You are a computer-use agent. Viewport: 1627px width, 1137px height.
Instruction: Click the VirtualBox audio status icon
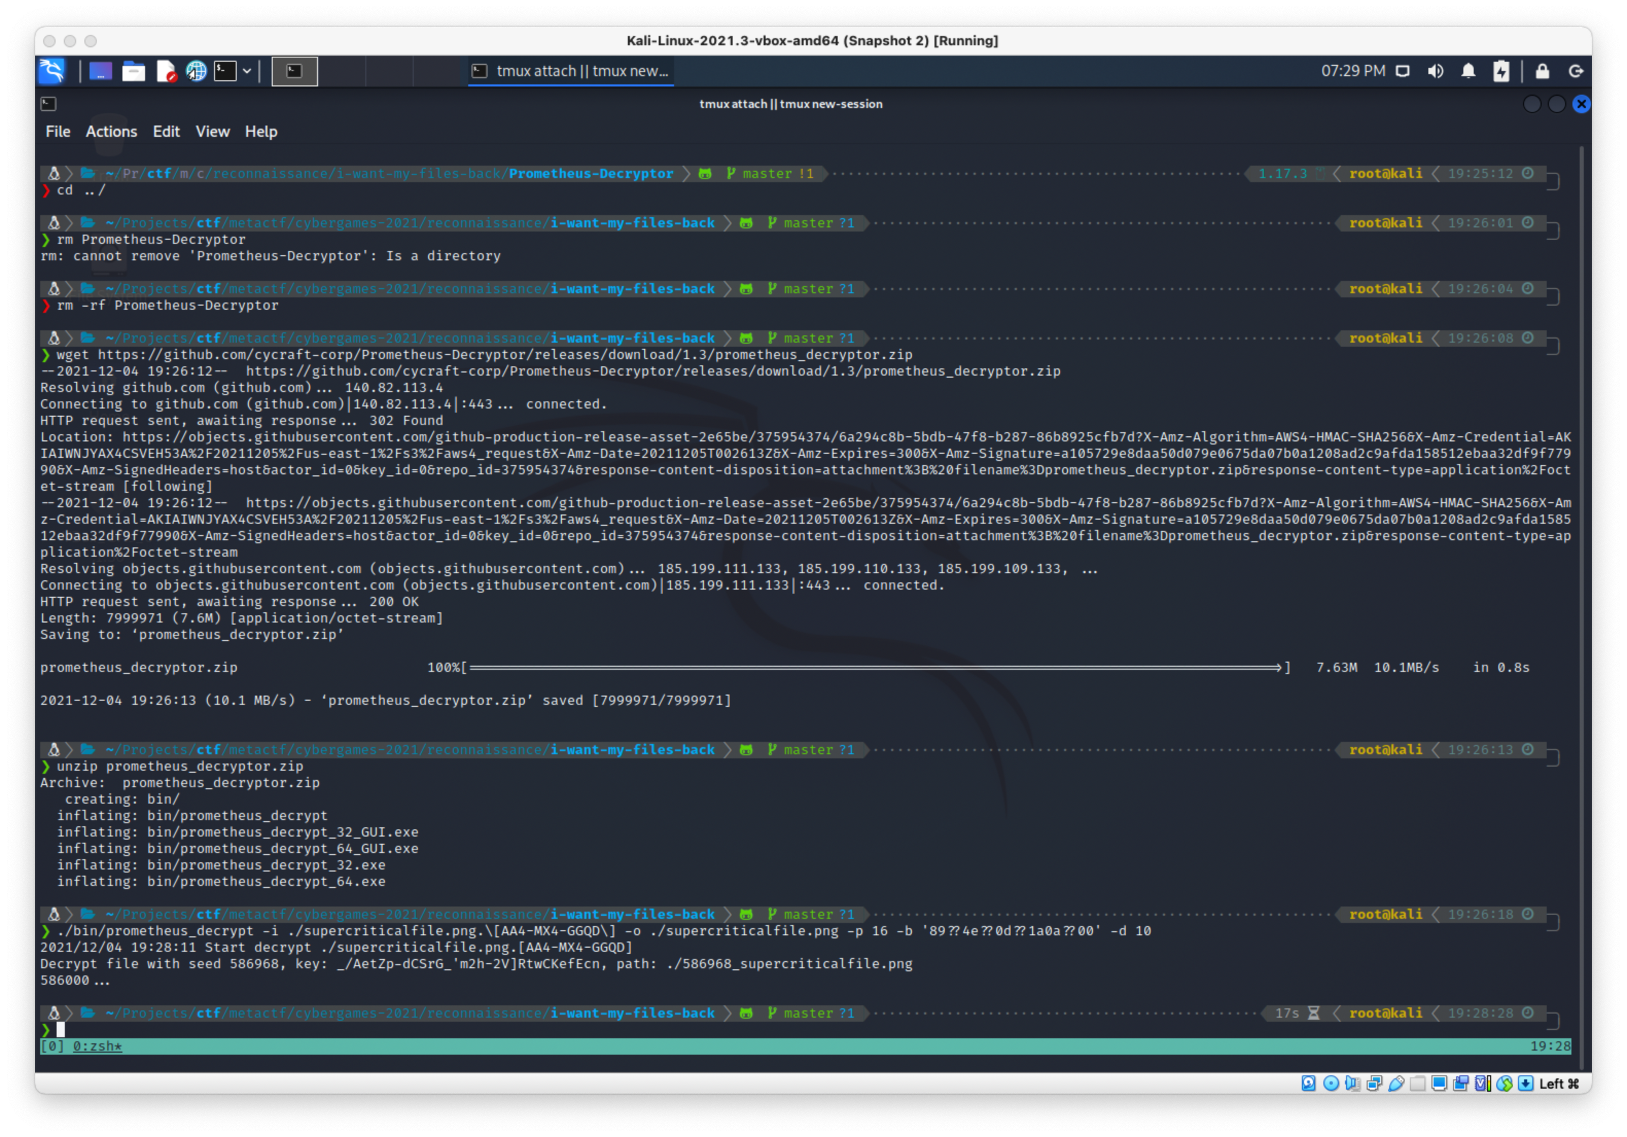coord(1352,1084)
